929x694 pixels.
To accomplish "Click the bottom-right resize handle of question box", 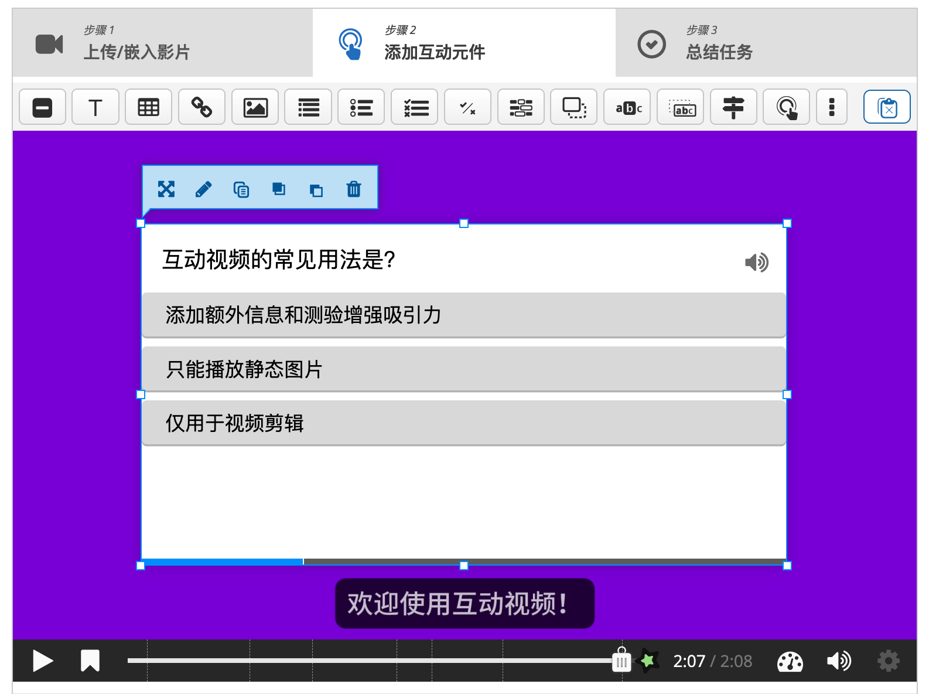I will coord(787,566).
